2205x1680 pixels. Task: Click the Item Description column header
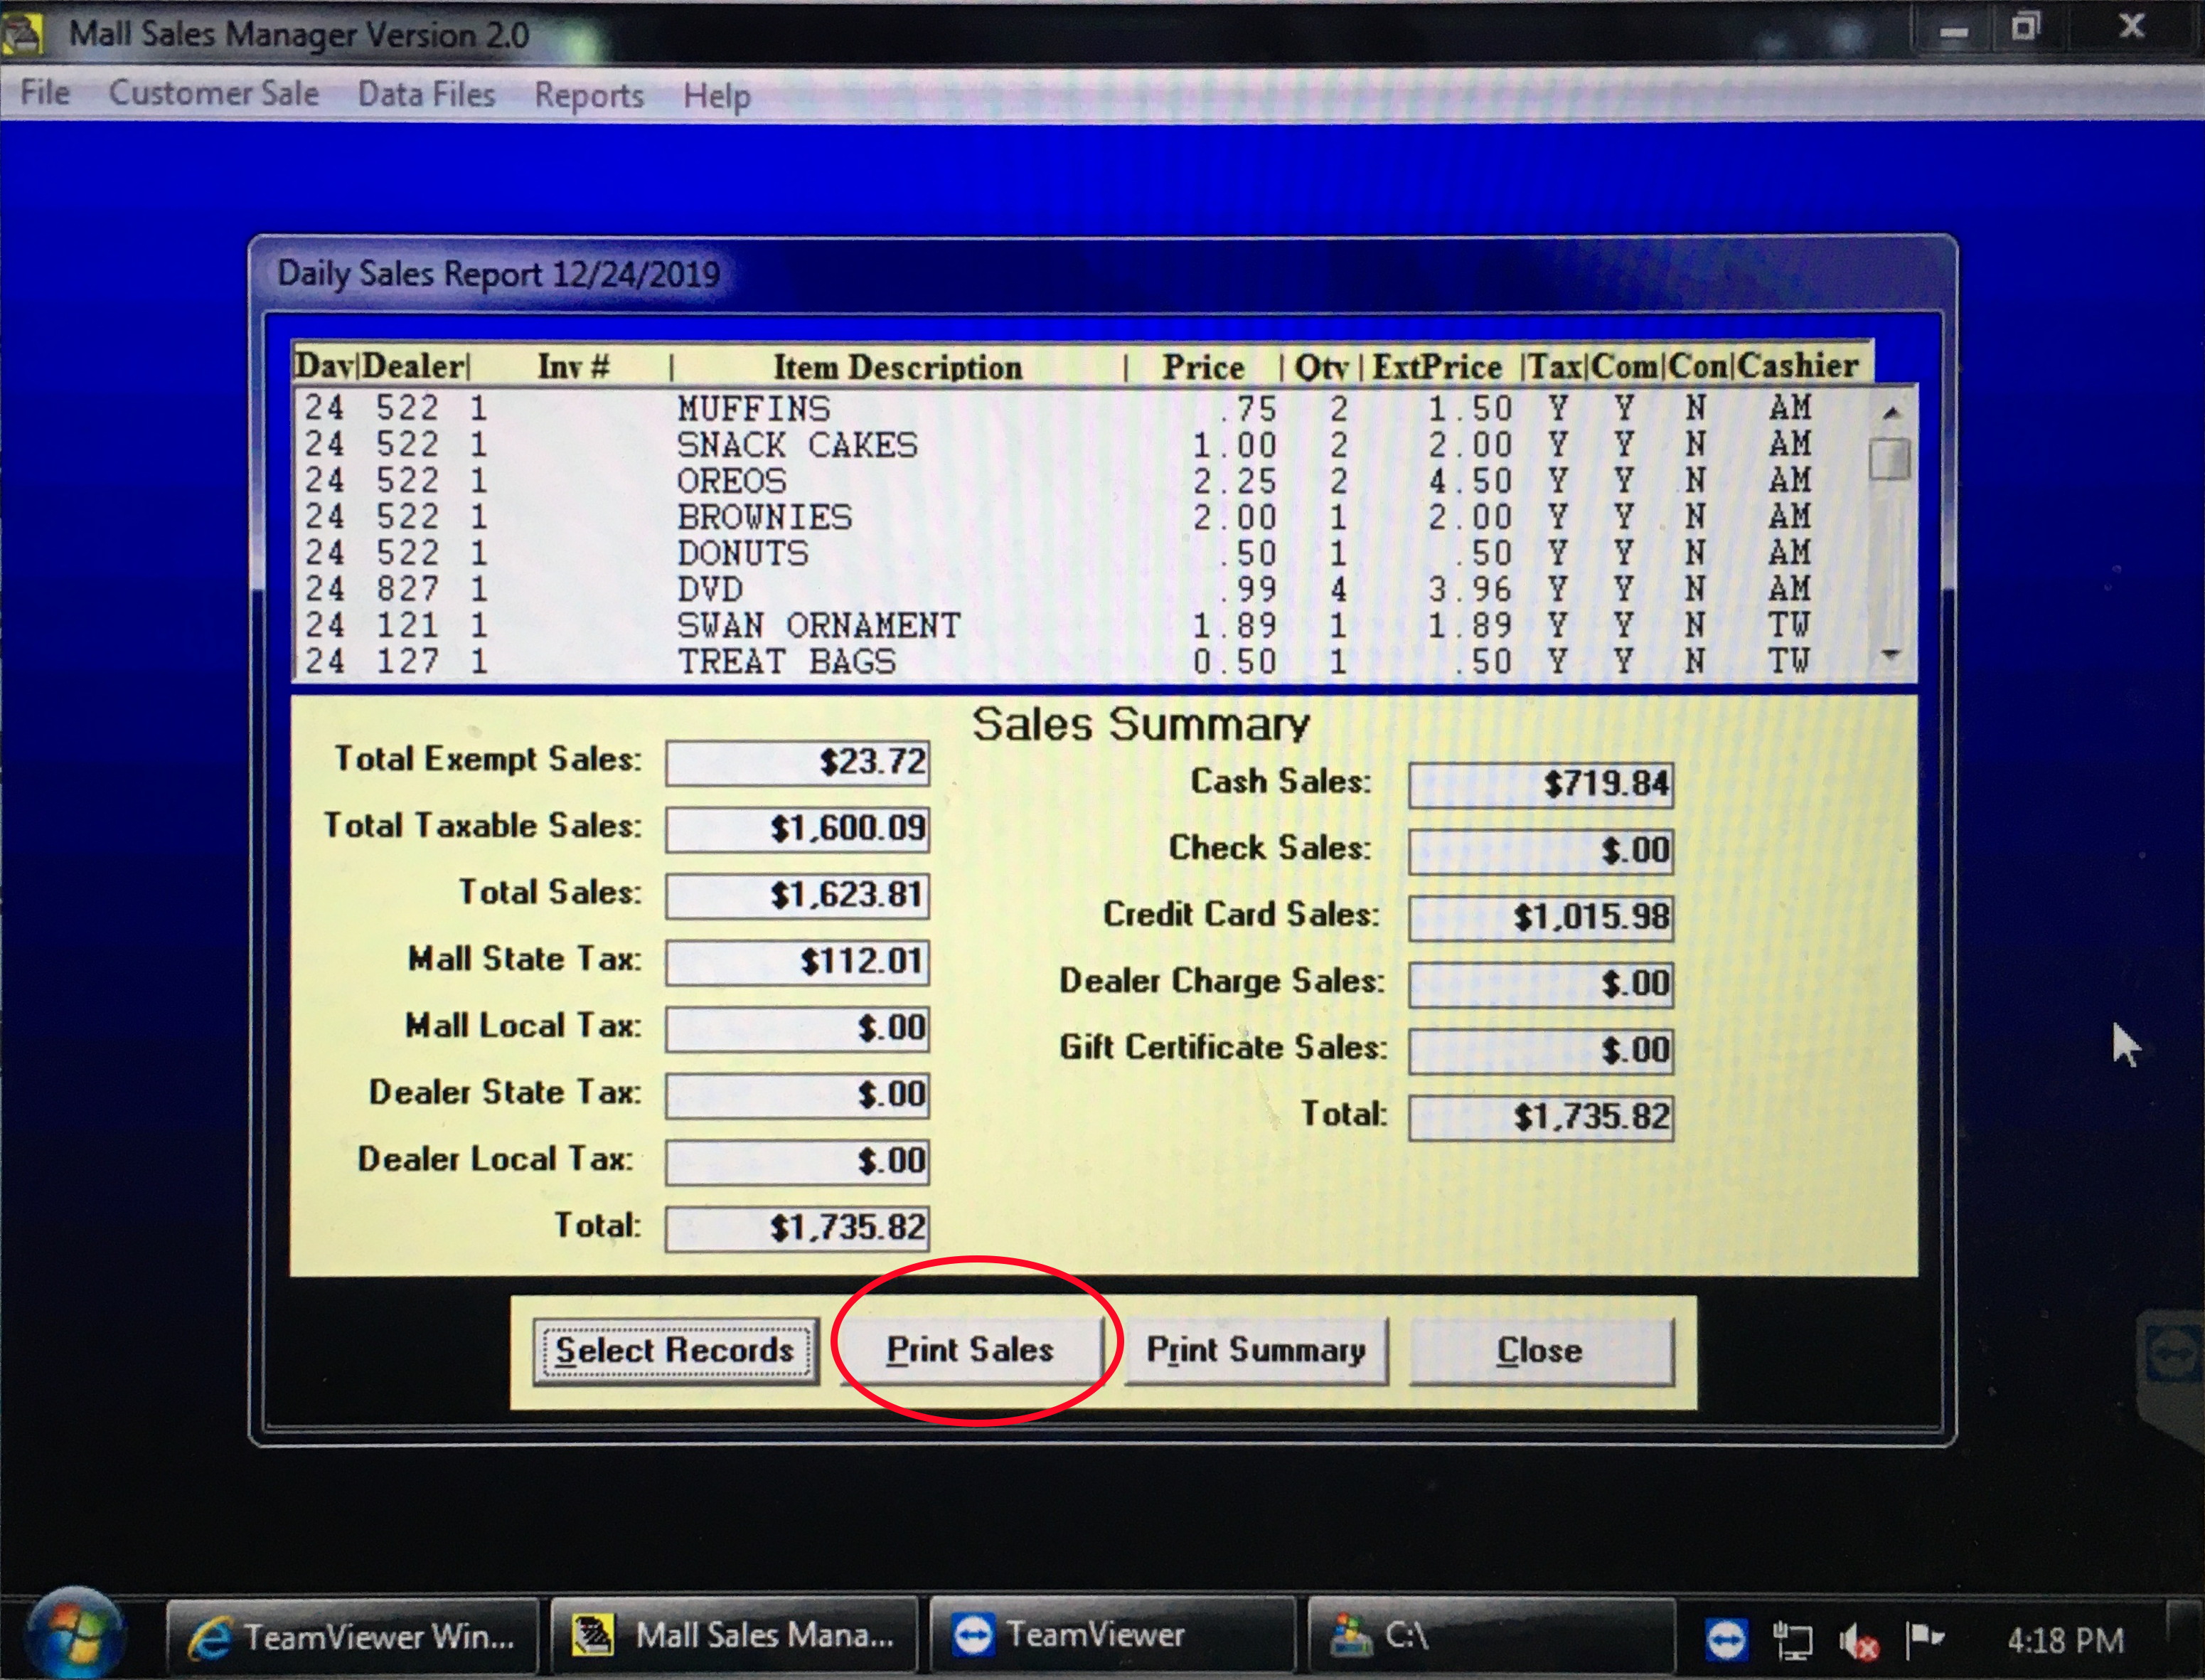coord(897,367)
